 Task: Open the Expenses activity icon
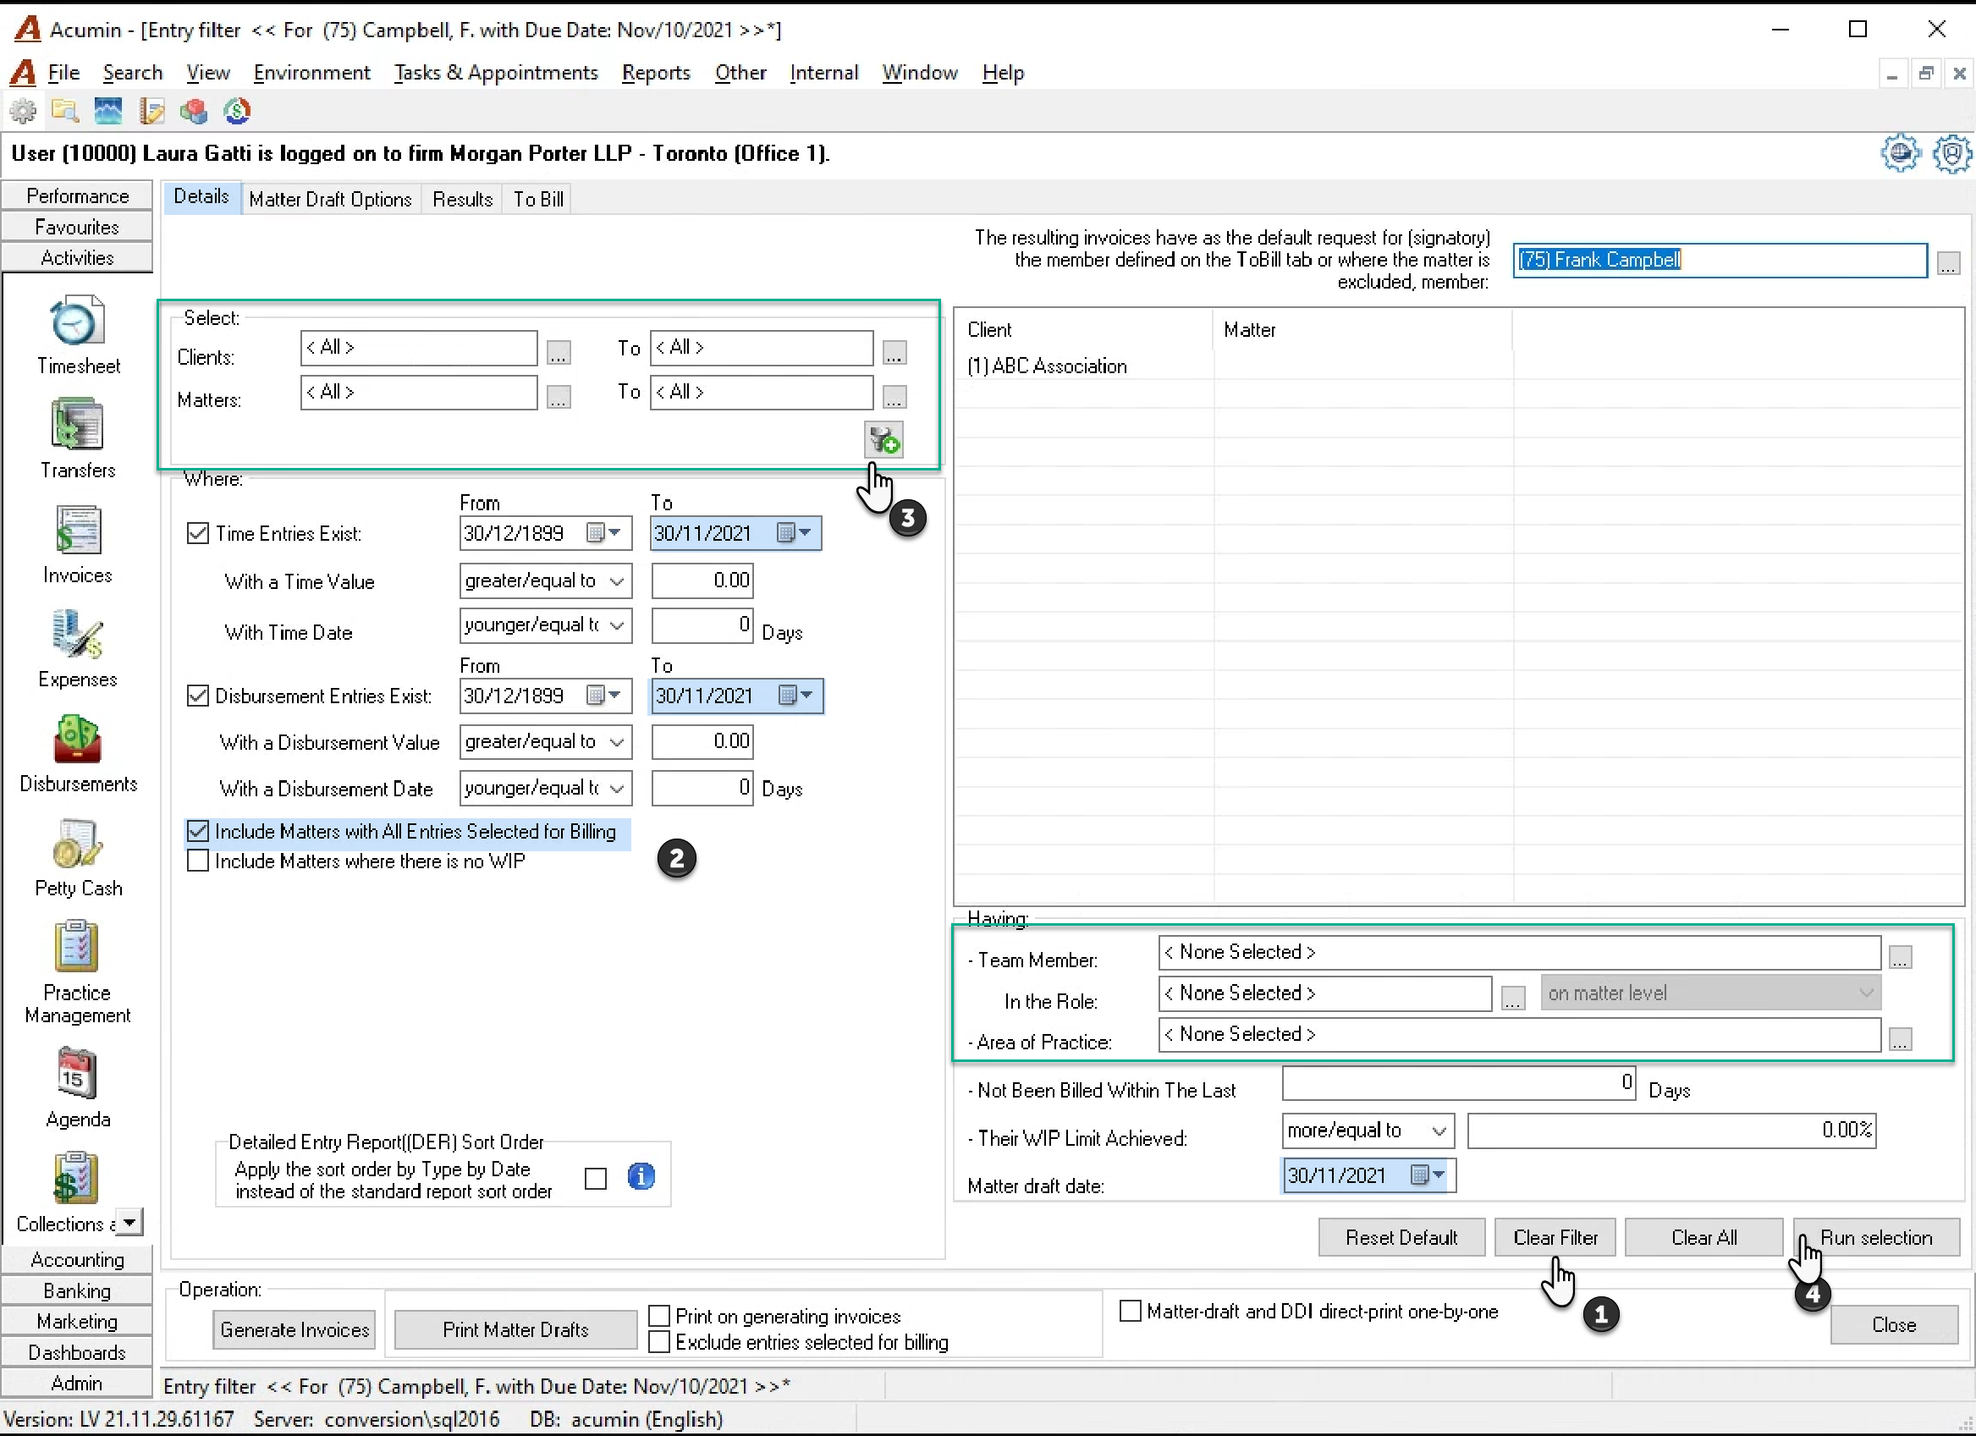(x=78, y=635)
